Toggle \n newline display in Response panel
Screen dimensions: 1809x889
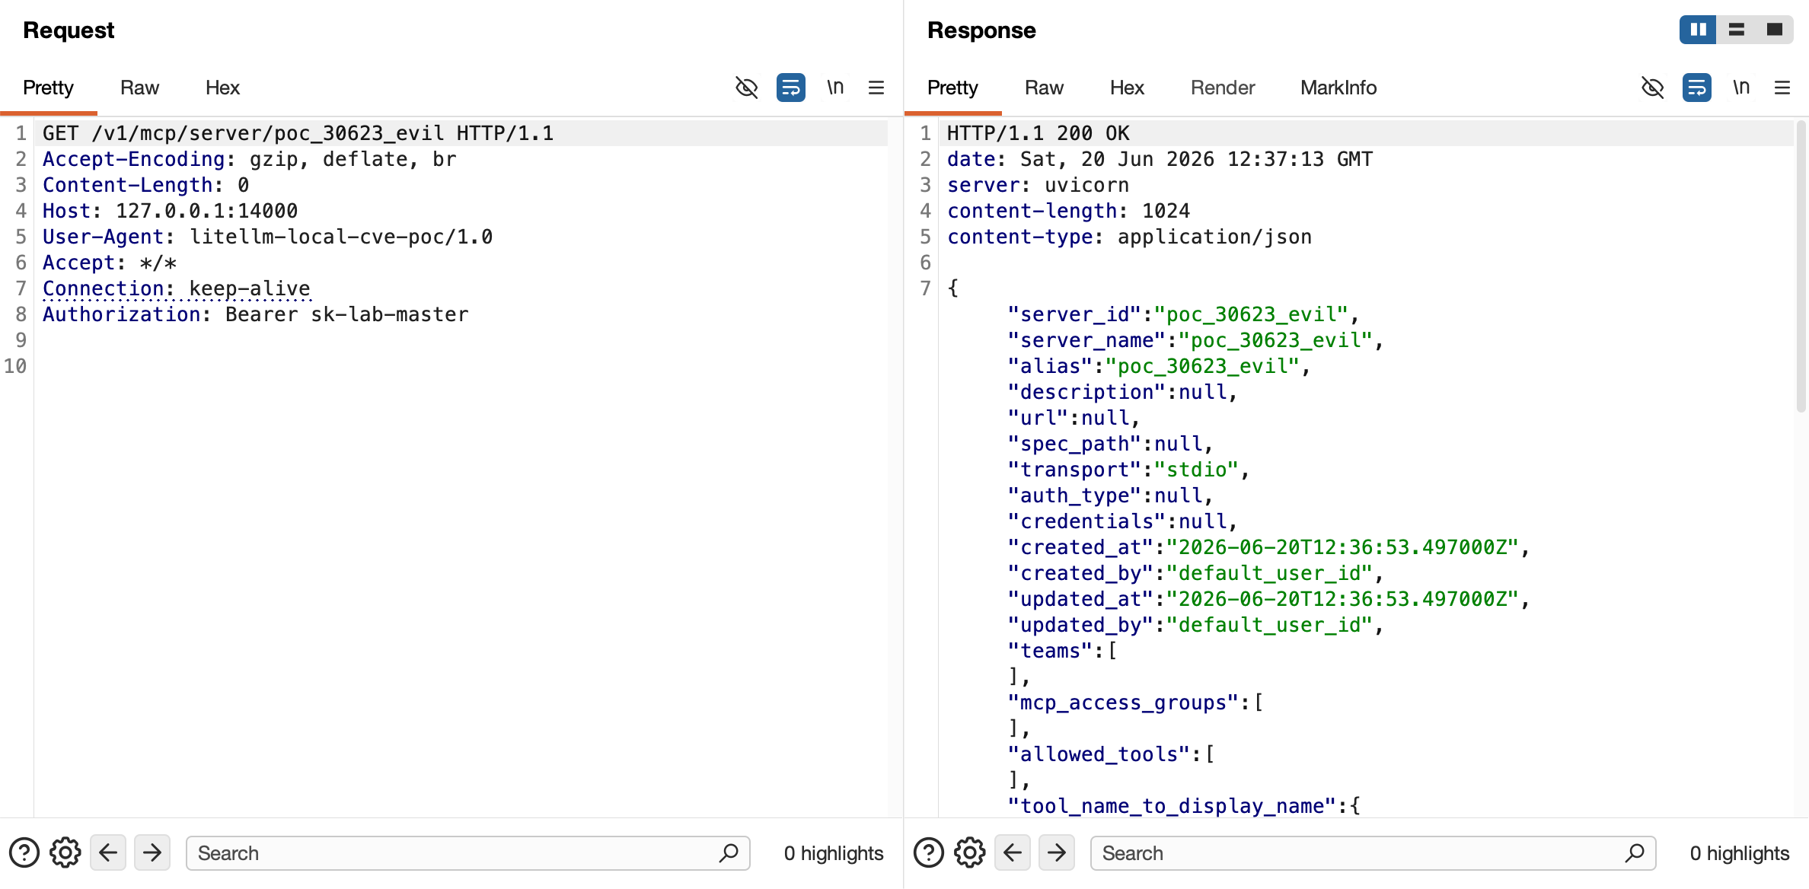[1741, 88]
